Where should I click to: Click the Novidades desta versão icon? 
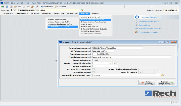coord(137,21)
